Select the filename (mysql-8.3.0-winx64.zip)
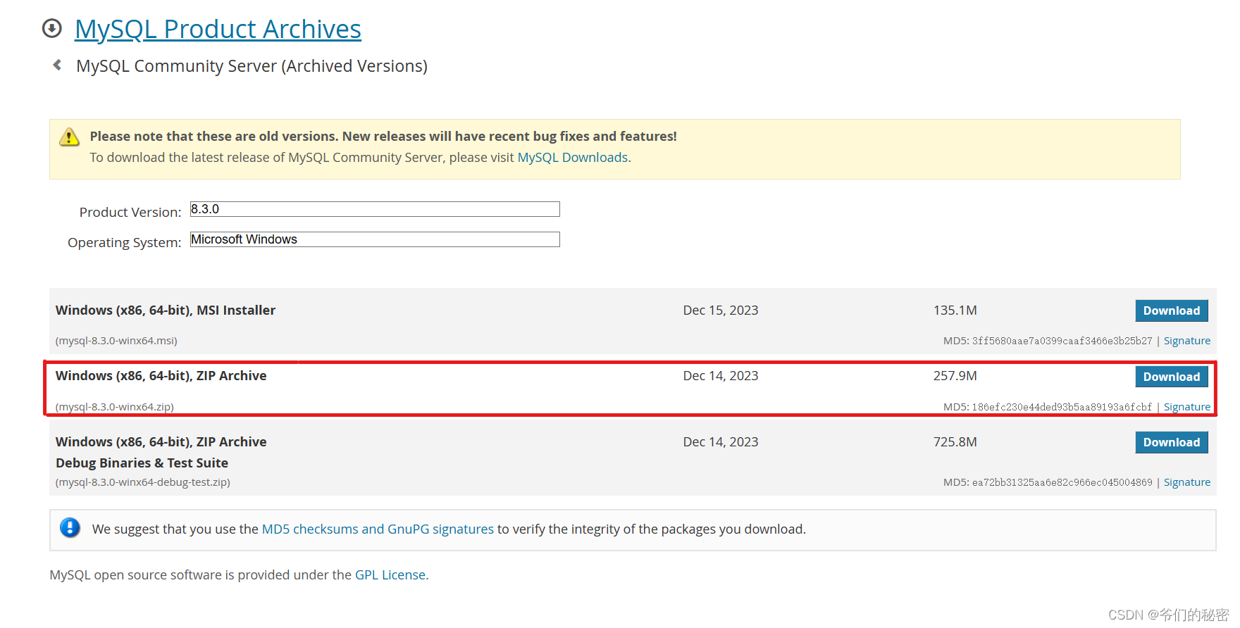1240x628 pixels. point(115,407)
